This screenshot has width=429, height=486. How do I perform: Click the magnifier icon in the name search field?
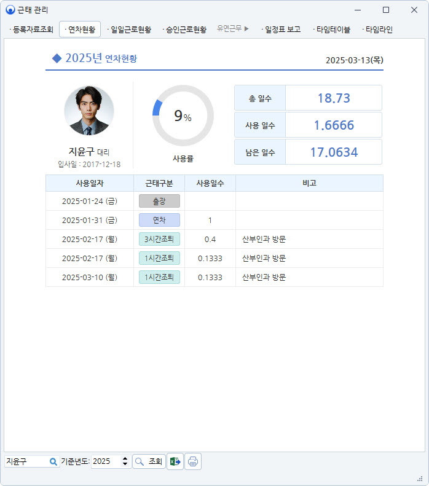(x=53, y=461)
